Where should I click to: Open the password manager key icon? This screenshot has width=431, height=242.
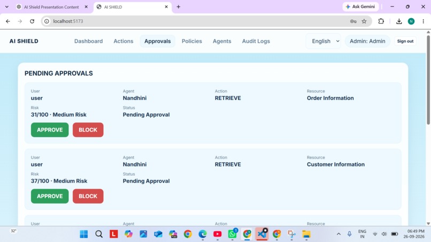tap(353, 21)
